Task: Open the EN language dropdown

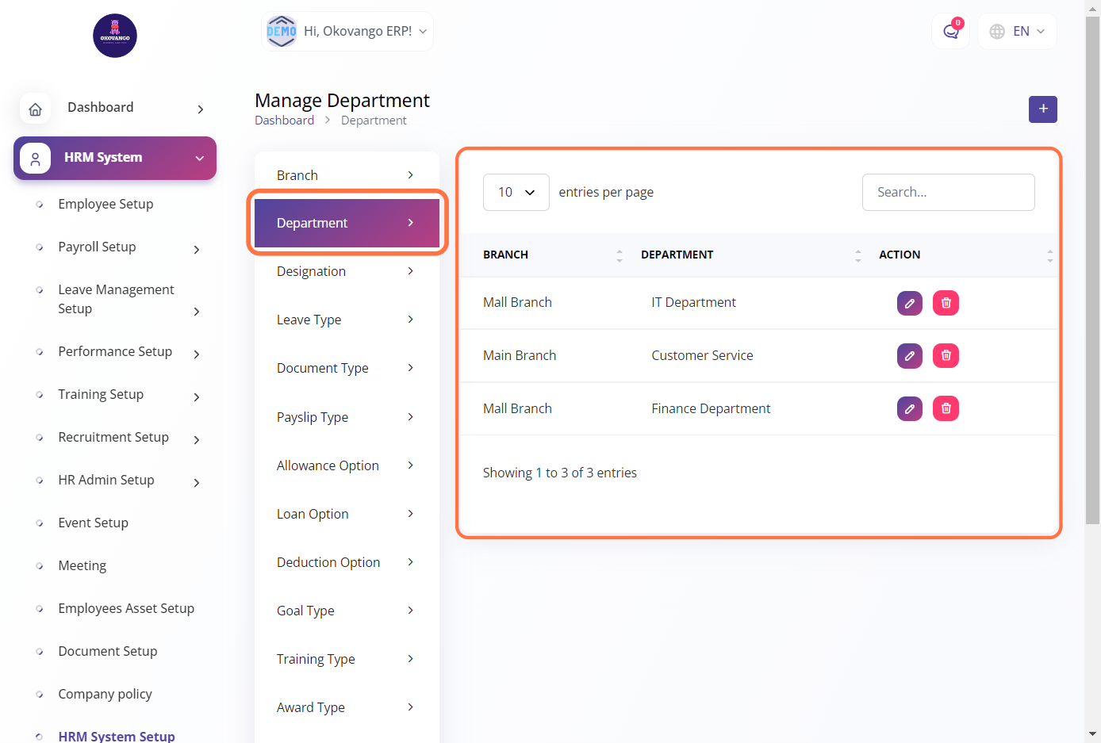Action: pyautogui.click(x=1018, y=32)
